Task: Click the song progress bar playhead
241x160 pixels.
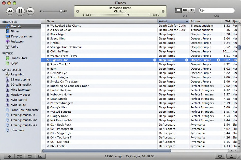Action: click(x=128, y=15)
